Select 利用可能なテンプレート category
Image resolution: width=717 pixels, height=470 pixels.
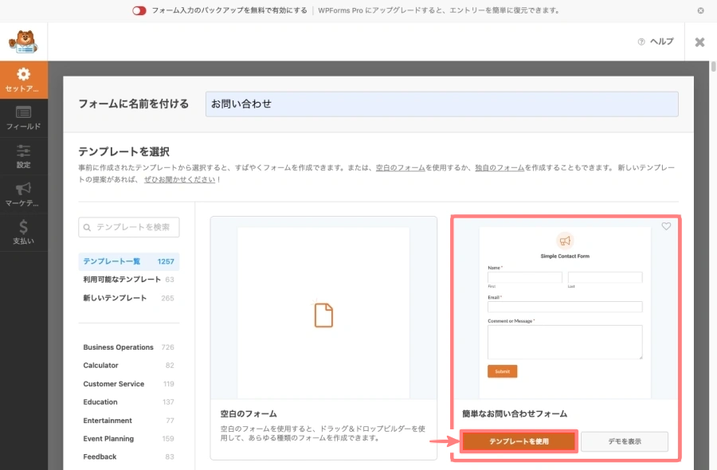tap(129, 280)
